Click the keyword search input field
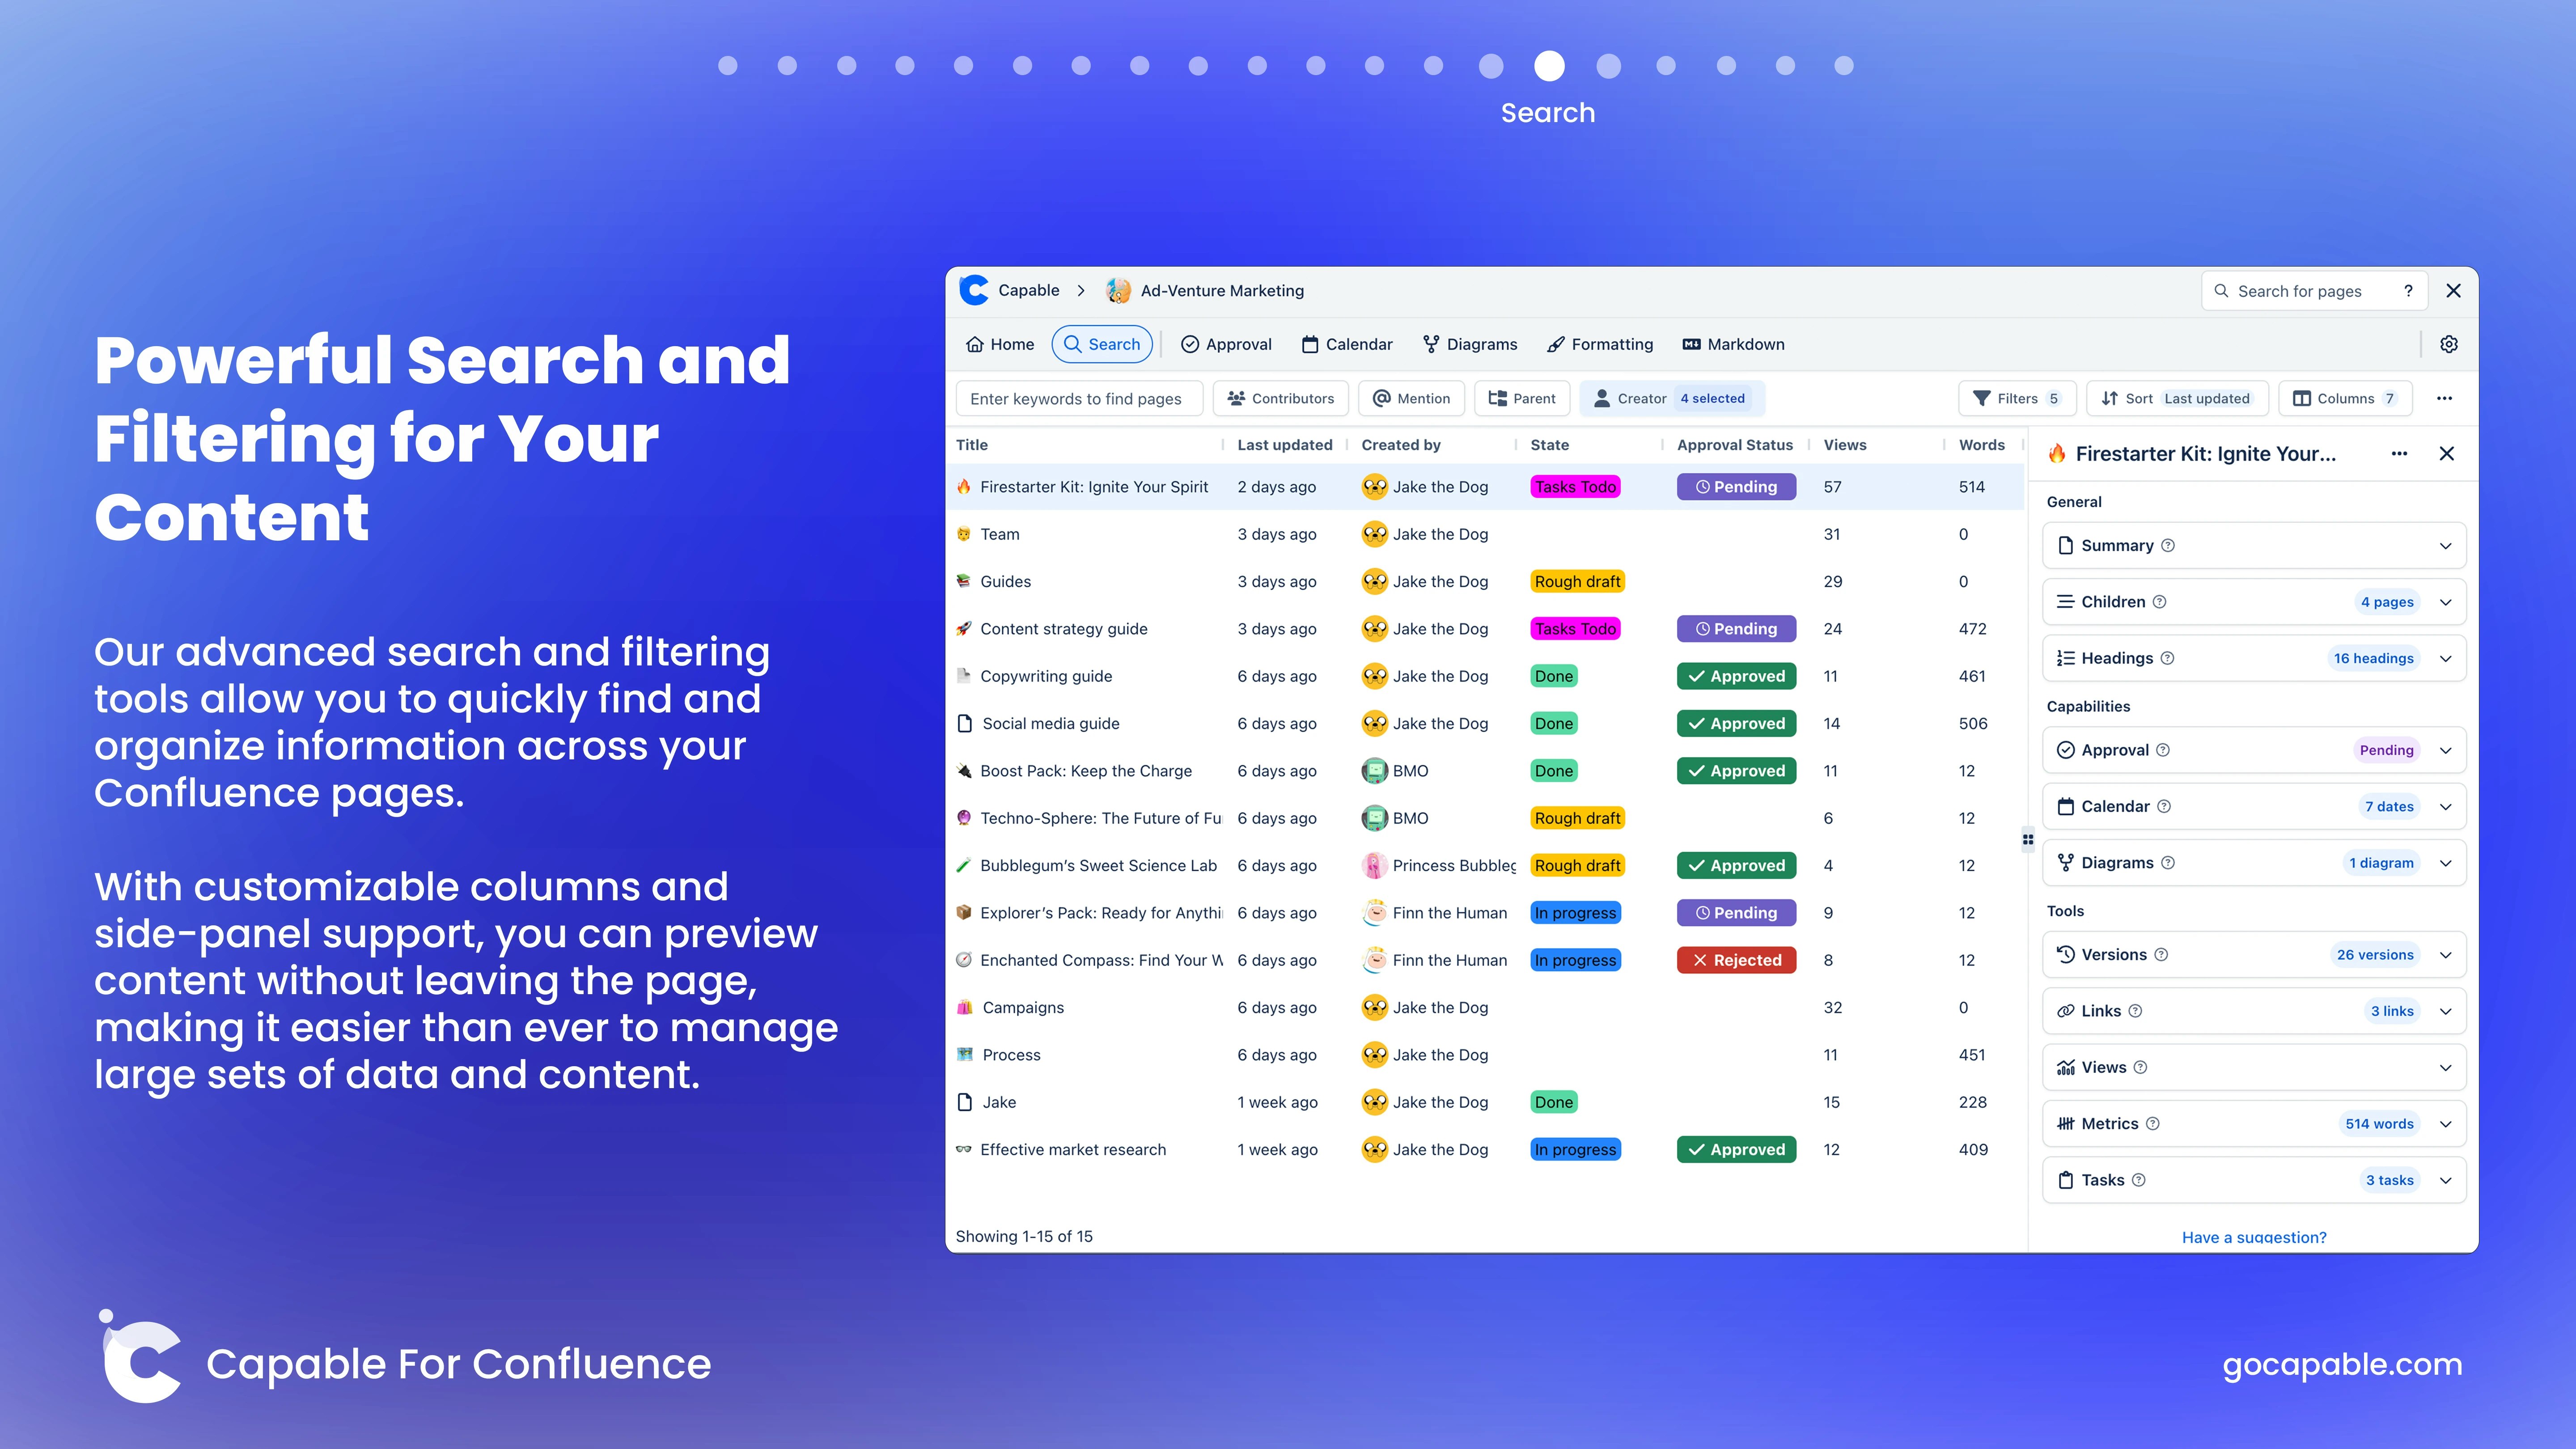The width and height of the screenshot is (2576, 1449). [1079, 398]
